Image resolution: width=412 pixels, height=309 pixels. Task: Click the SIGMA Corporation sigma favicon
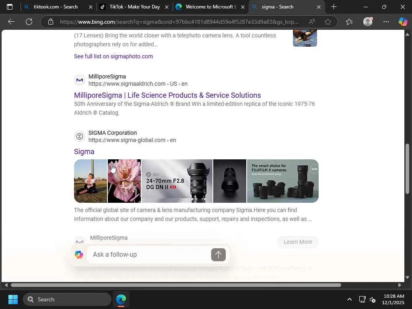coord(80,136)
